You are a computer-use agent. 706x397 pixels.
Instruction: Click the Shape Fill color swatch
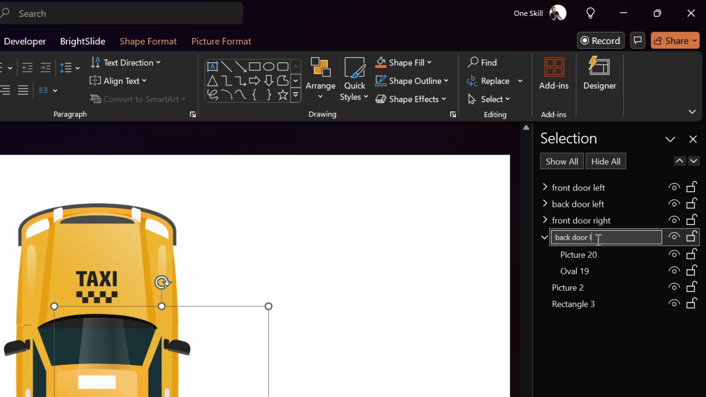click(382, 62)
